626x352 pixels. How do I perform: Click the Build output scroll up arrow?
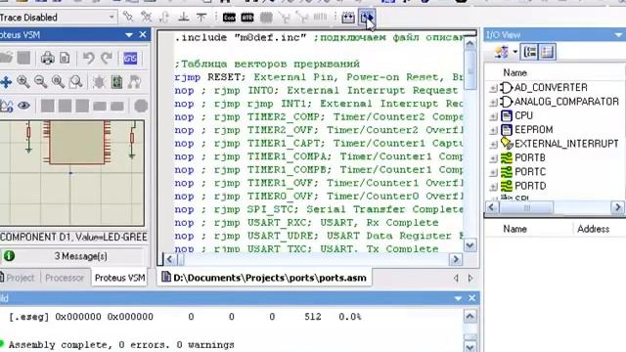(469, 317)
